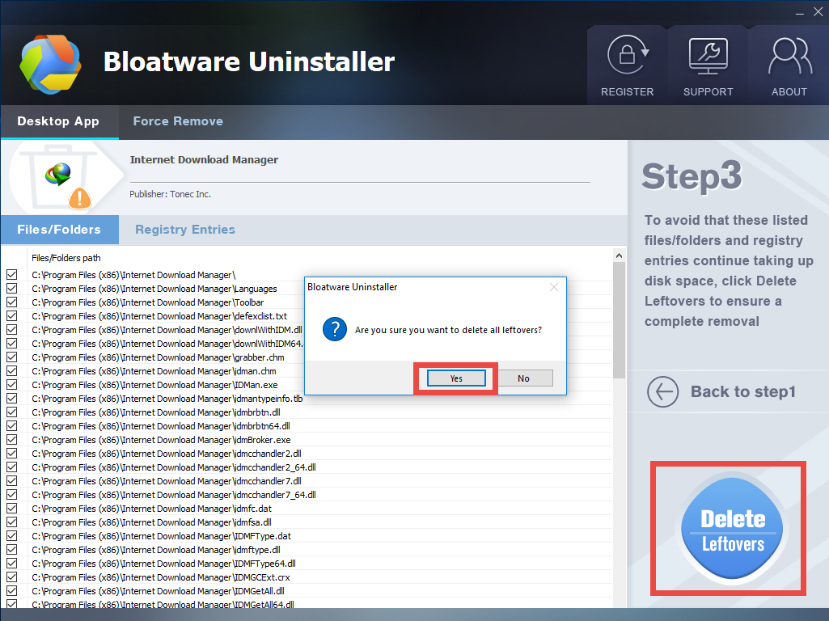Click the Publisher: Tonec Inc. text

click(170, 194)
